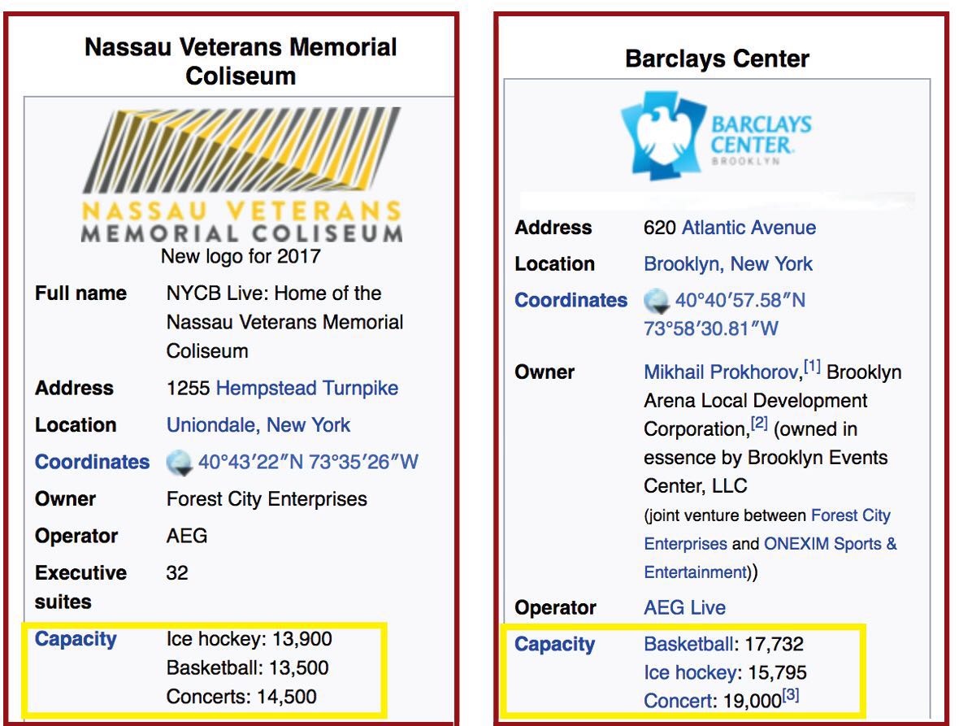Open the Atlantic Avenue link
959x726 pixels.
coord(749,228)
